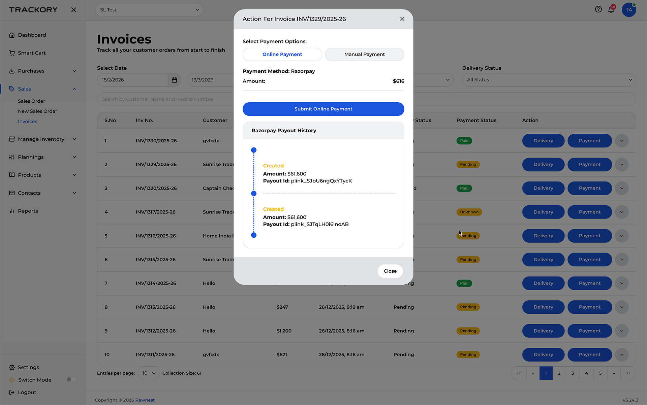Click the Rawnest footer link
The height and width of the screenshot is (405, 647).
pos(145,400)
